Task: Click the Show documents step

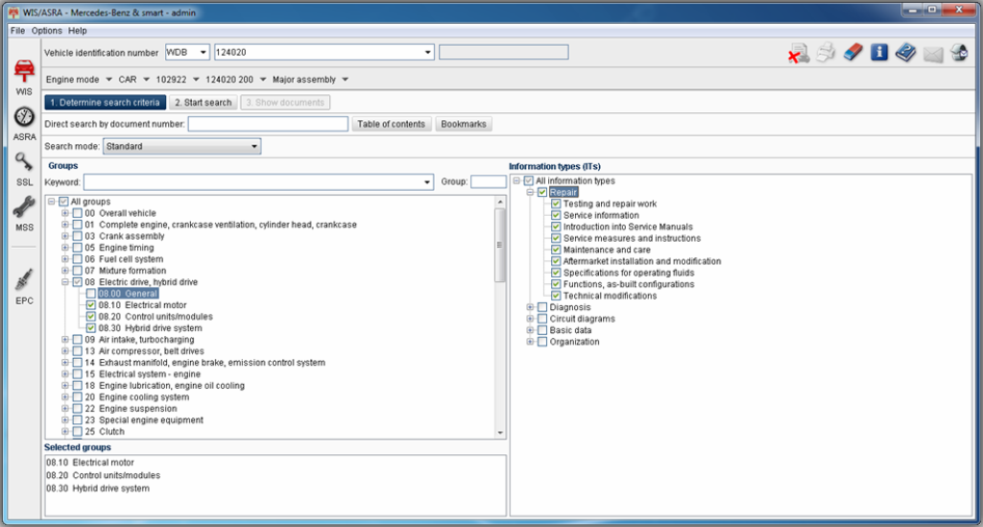Action: (x=285, y=102)
